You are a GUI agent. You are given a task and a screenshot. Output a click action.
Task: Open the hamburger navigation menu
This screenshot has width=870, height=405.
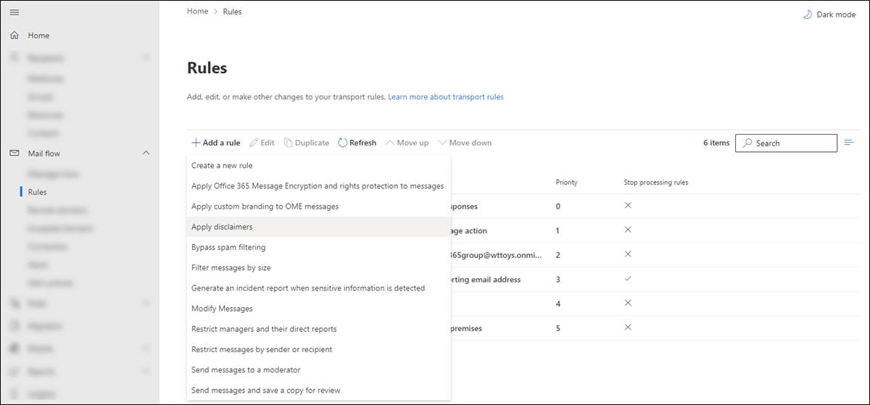(x=14, y=13)
